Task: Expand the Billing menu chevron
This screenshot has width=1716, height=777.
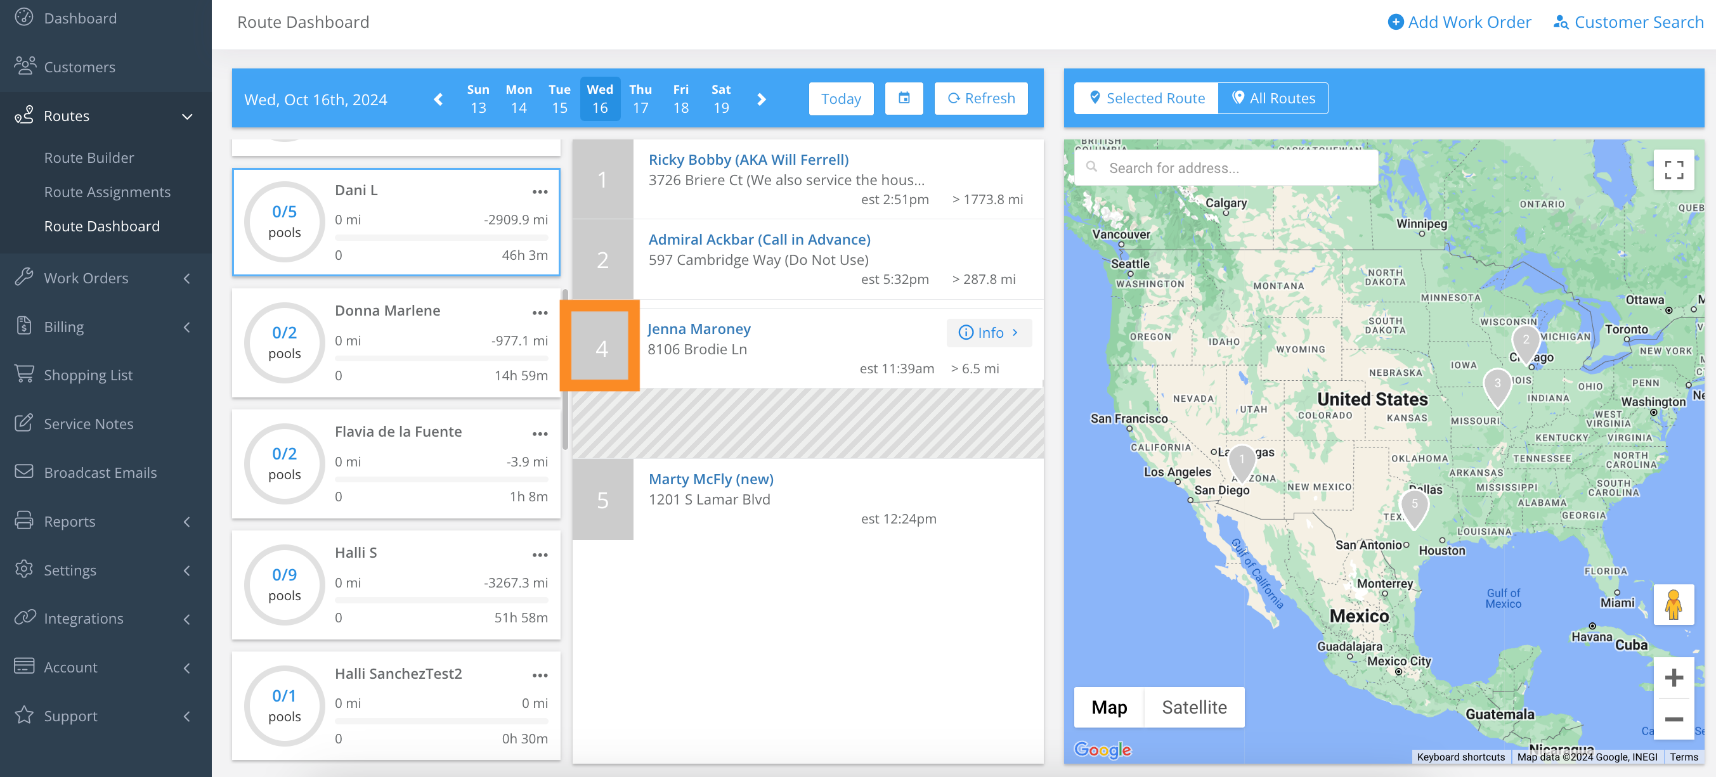Action: [187, 327]
